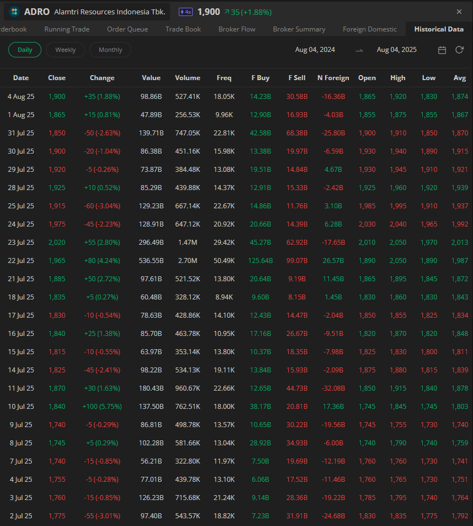Click the '8 Jul 25' date cell

click(x=21, y=443)
